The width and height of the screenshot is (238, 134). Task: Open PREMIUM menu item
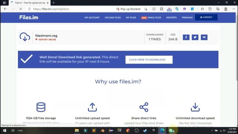[187, 17]
